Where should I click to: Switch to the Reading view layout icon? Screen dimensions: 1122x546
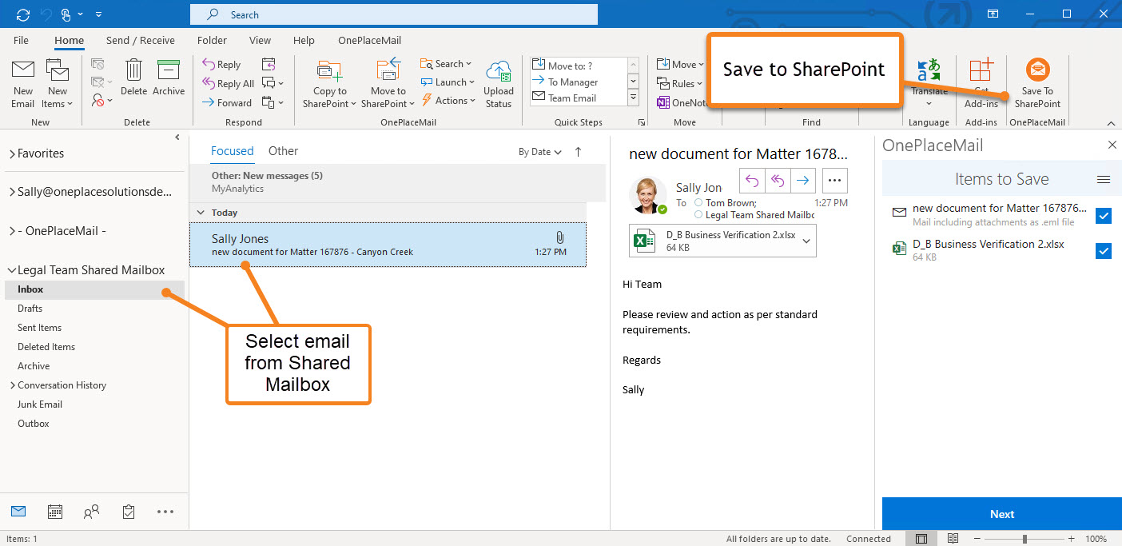[953, 539]
